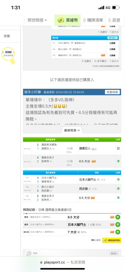Open the 買噱幣 purchase tab
The image size is (125, 272).
(68, 20)
